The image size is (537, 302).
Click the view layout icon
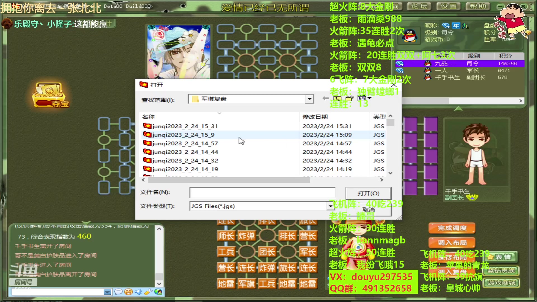pyautogui.click(x=362, y=98)
